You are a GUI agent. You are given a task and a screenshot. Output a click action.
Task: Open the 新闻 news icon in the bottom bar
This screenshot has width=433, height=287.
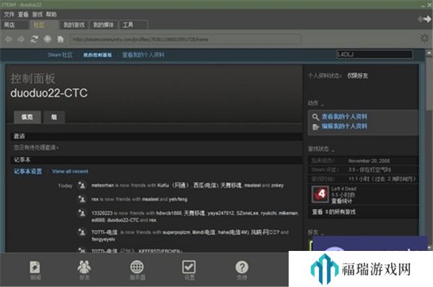tap(35, 270)
